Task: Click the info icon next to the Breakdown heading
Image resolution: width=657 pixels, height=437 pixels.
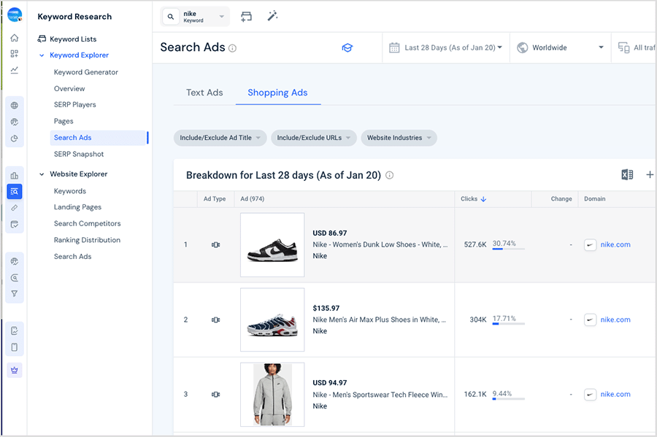Action: [390, 175]
